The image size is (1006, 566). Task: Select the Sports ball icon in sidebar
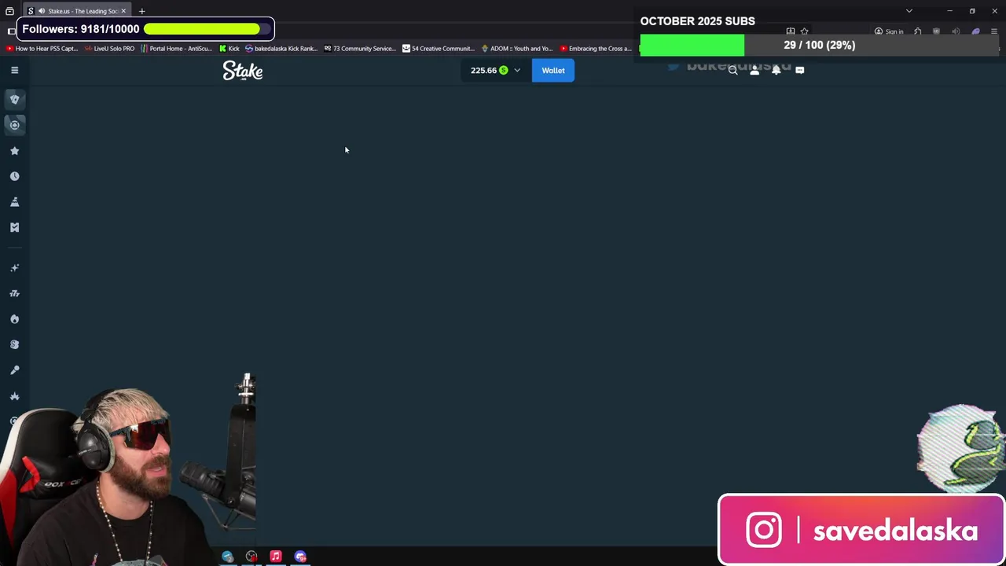coord(14,125)
